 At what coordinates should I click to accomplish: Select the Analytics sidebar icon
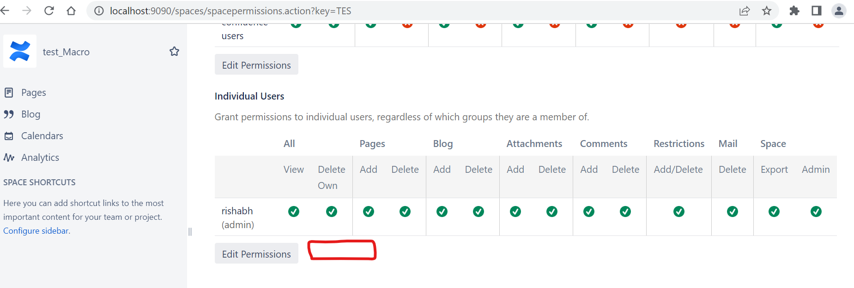(x=9, y=157)
